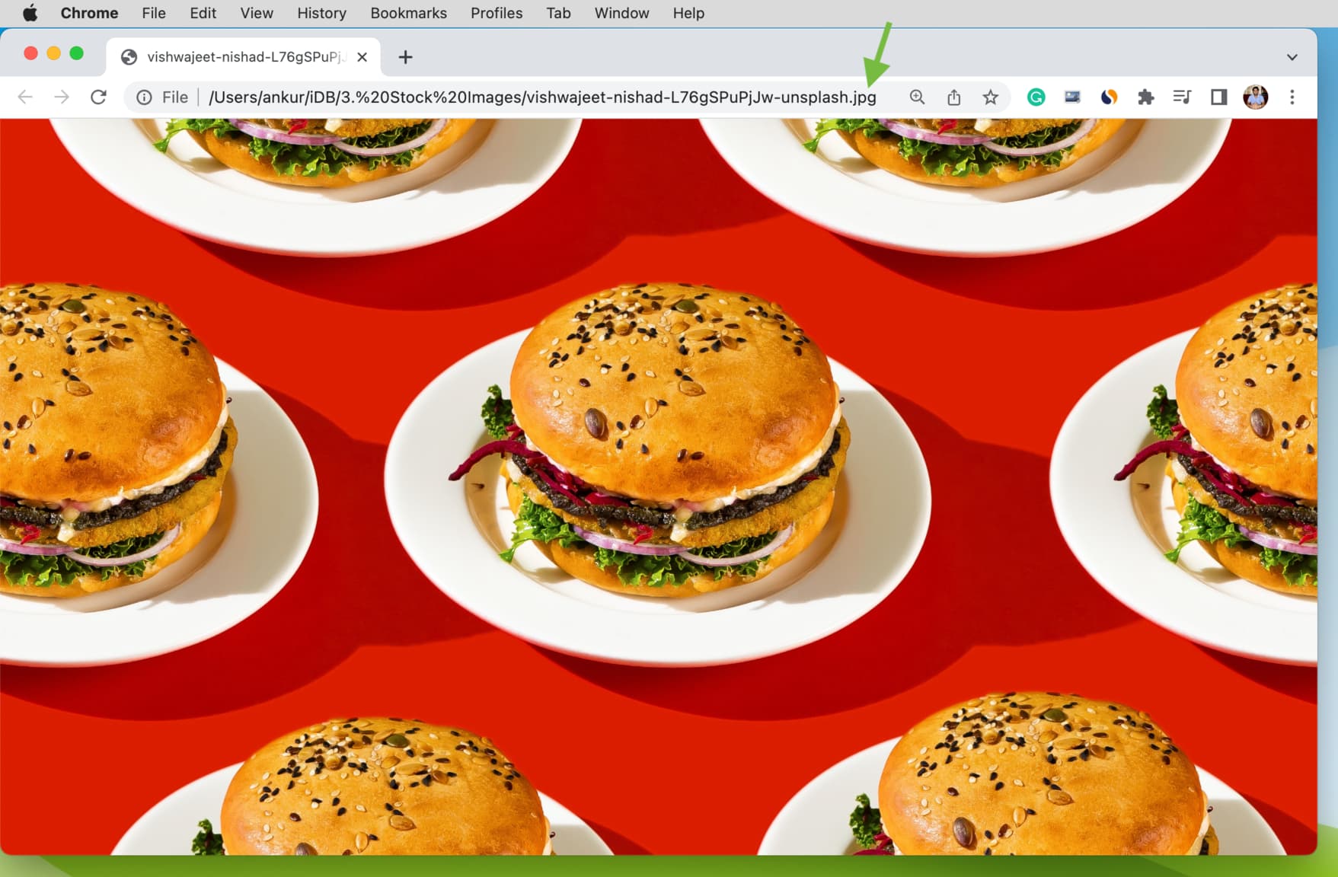
Task: Go back to previous page
Action: (25, 97)
